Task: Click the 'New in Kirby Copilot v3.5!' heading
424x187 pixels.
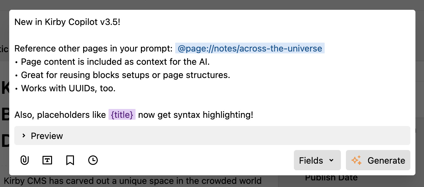Action: 67,22
